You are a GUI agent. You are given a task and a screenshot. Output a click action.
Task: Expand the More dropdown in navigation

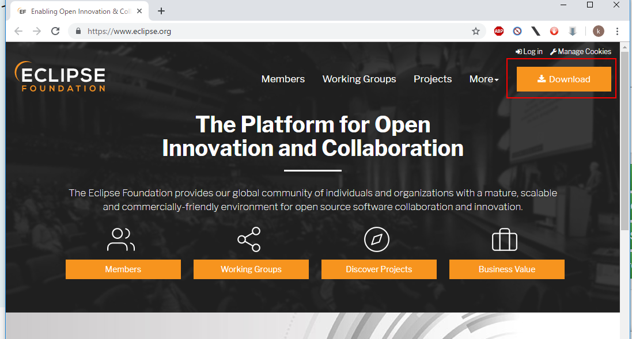[483, 79]
